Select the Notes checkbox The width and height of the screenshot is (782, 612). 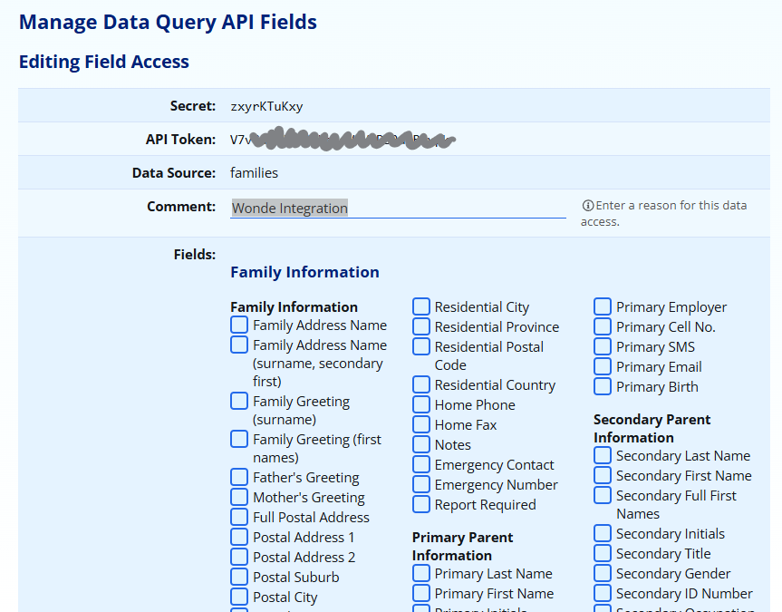[421, 444]
